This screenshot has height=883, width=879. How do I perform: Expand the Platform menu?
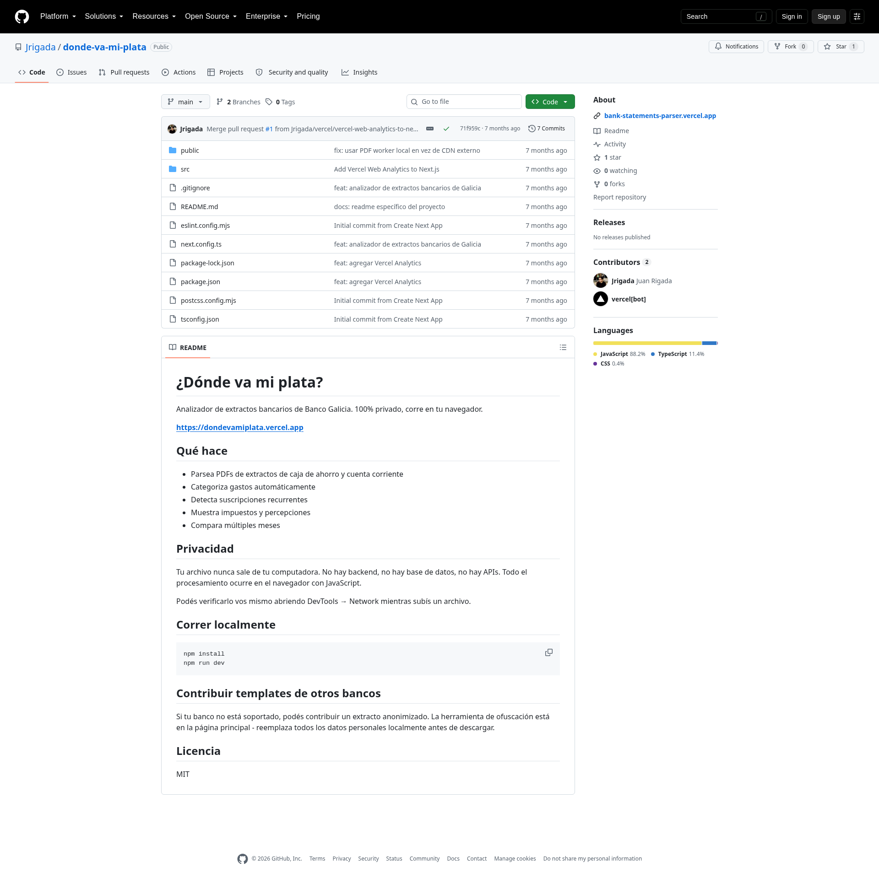coord(58,16)
